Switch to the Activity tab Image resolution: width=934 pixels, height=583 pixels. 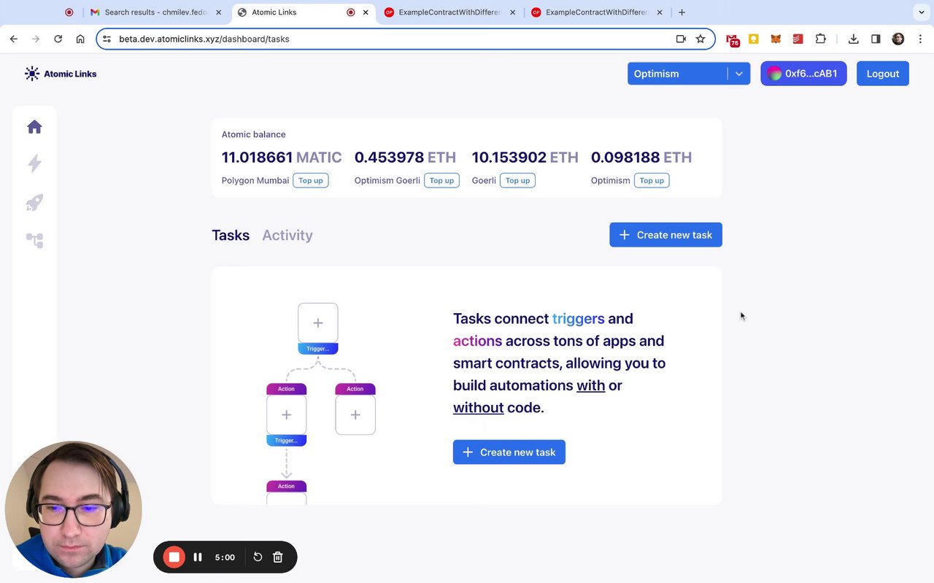287,235
